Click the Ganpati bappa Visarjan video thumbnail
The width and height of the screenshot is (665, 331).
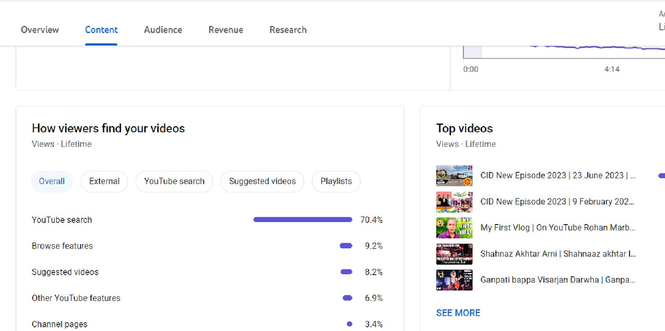click(x=454, y=280)
